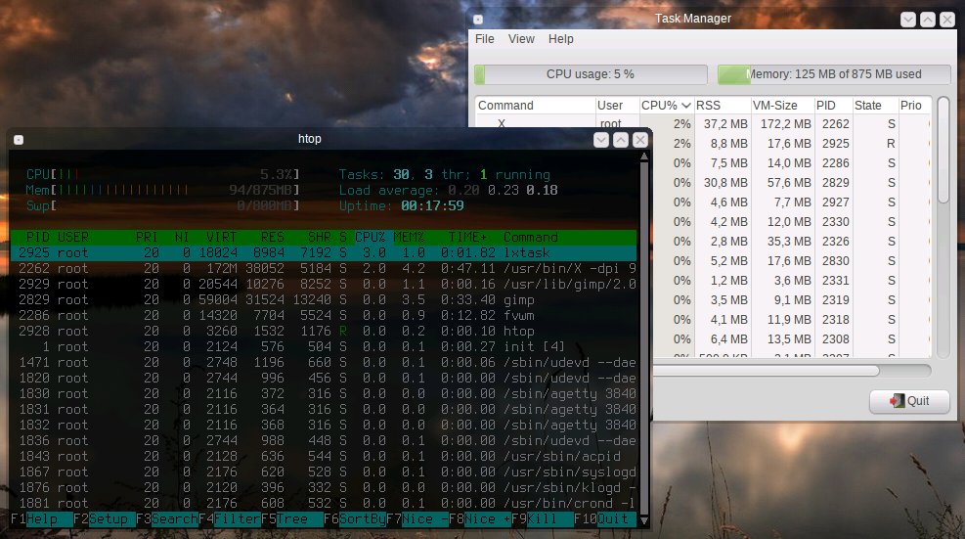Select the /usr/bin/X process row in htop

tap(323, 269)
